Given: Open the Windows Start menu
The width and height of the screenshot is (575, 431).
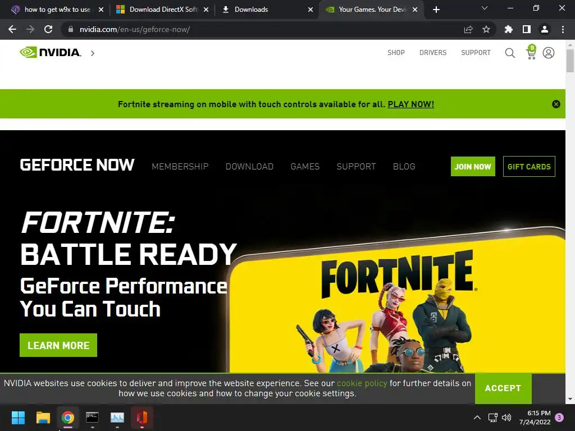Looking at the screenshot, I should [18, 418].
